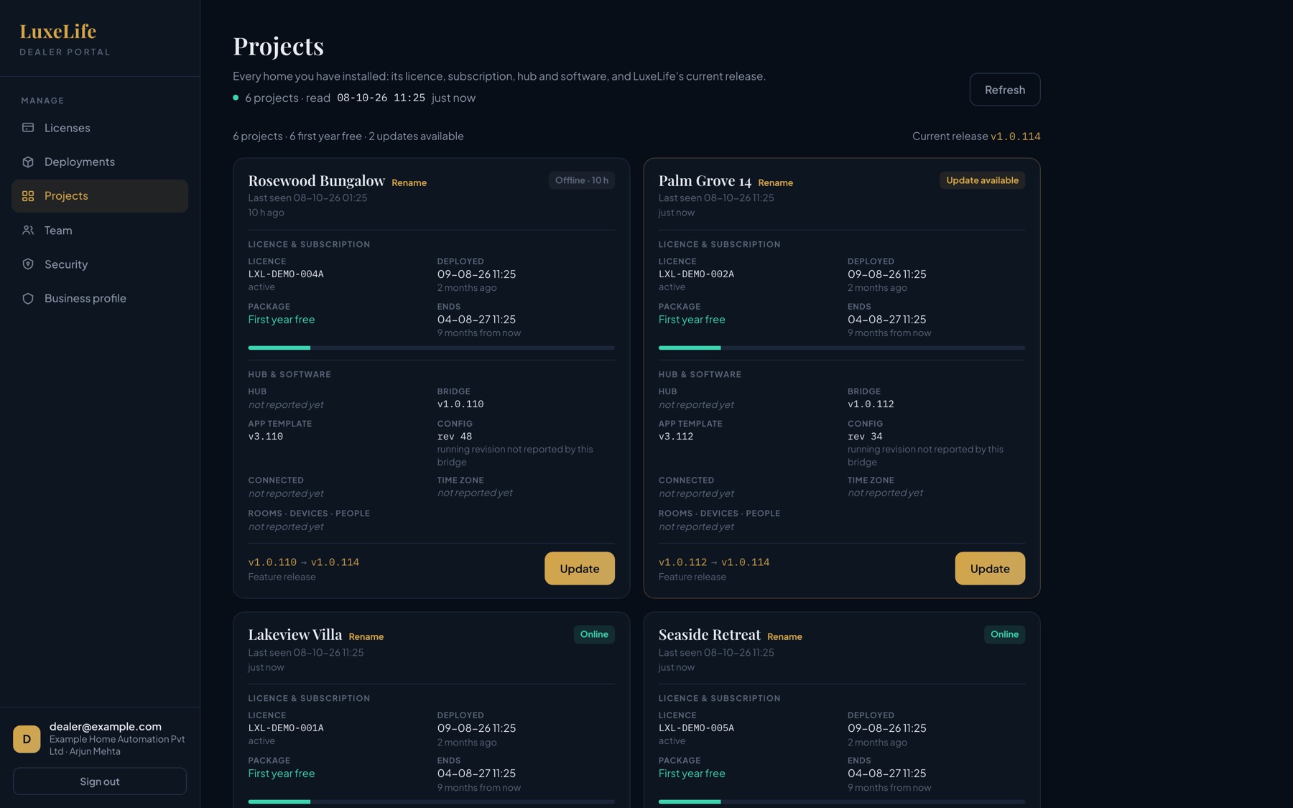Click licence LXL-DEMO-001A
This screenshot has height=808, width=1293.
[x=286, y=728]
